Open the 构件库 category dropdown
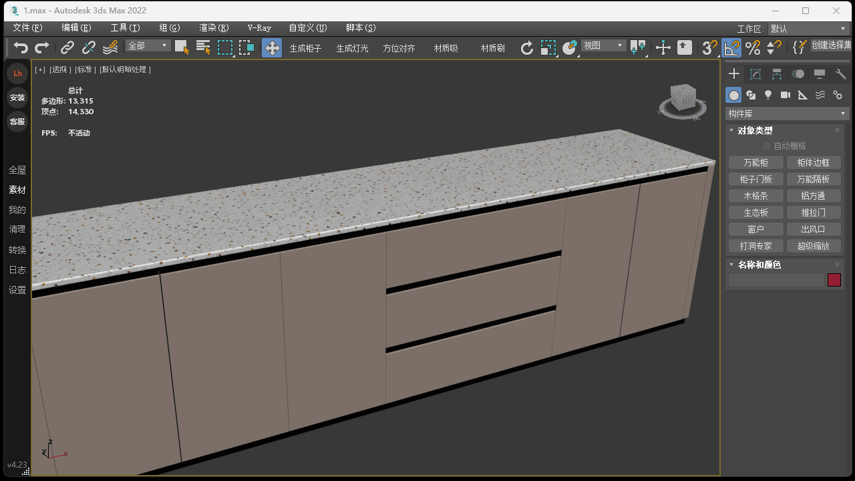This screenshot has height=481, width=855. coord(787,114)
